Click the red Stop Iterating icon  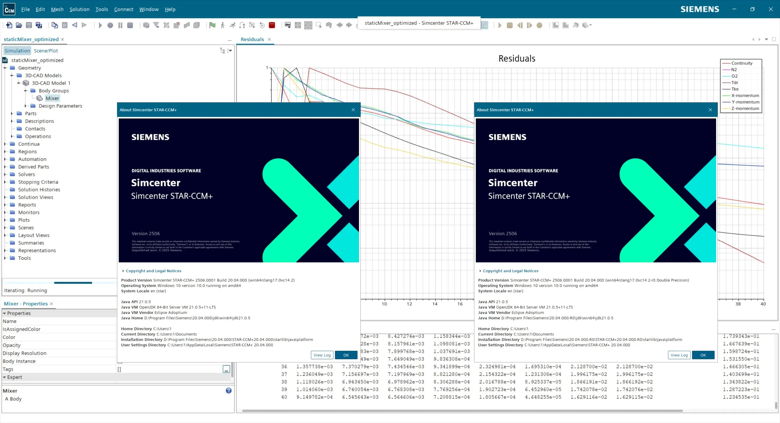click(x=272, y=25)
